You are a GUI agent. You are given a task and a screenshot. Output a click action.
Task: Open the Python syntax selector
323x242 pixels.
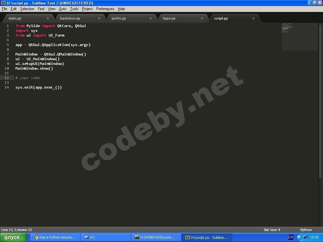[306, 230]
